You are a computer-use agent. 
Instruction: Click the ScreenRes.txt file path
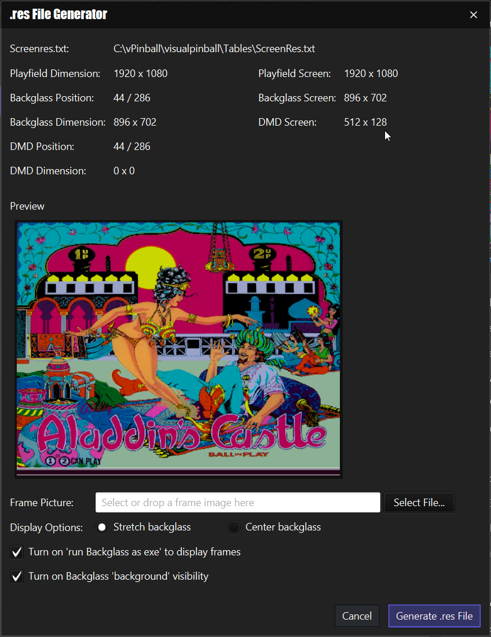[x=214, y=49]
